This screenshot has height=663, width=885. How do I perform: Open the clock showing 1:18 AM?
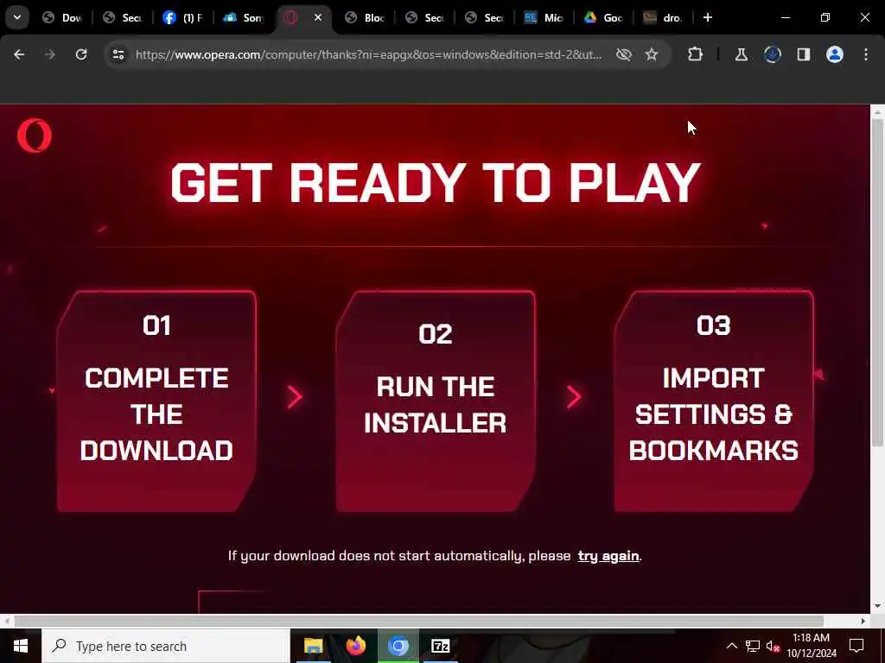point(811,646)
